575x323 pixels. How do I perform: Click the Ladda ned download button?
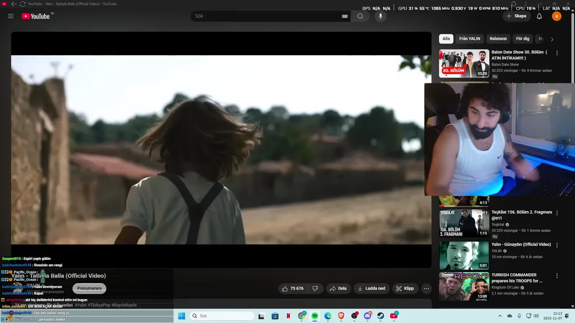point(372,288)
